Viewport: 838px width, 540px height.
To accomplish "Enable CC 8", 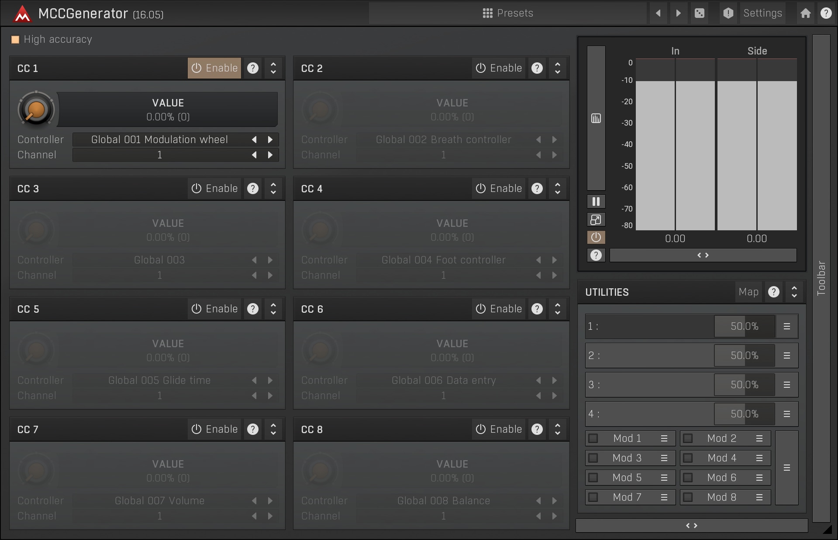I will (x=499, y=429).
